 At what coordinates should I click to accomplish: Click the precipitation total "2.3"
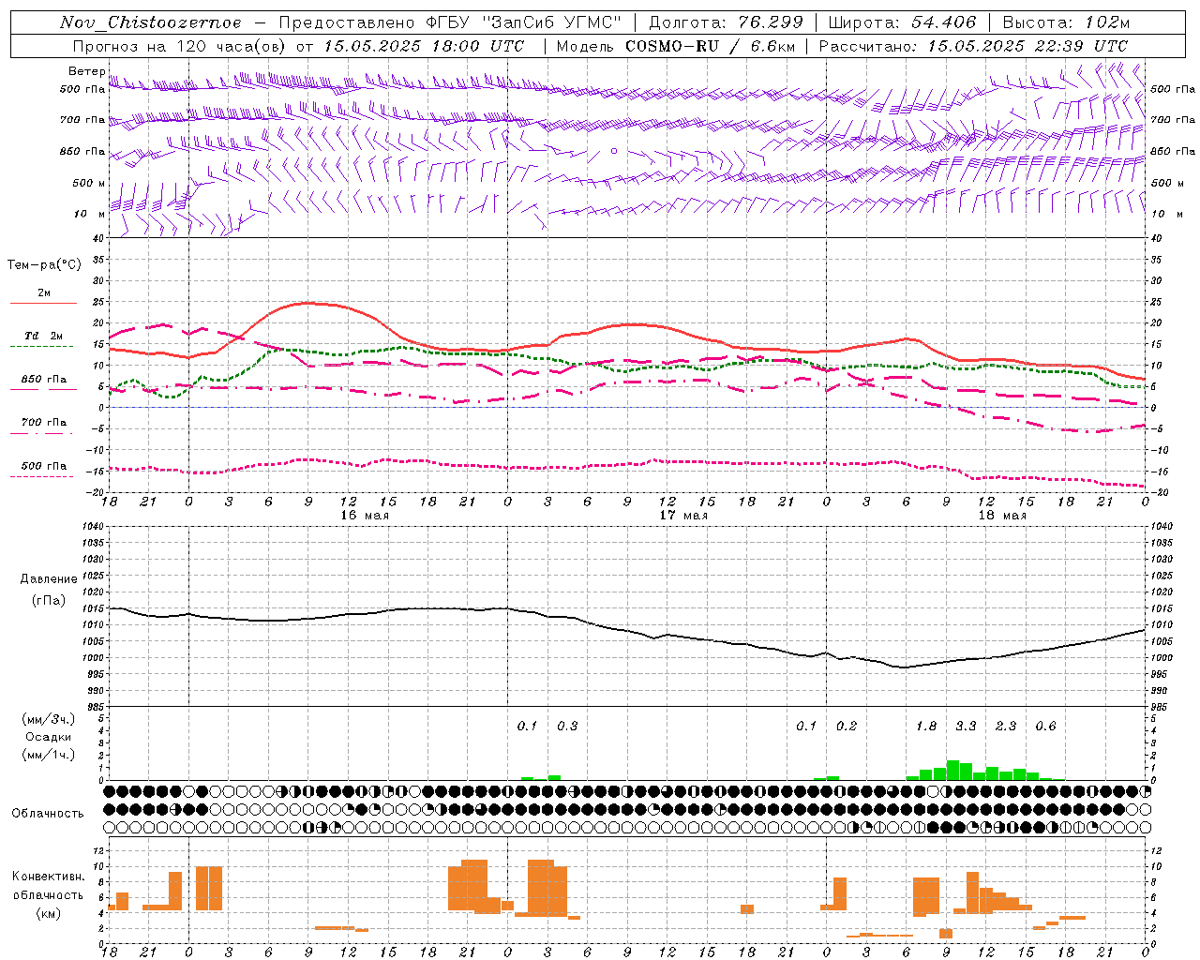pyautogui.click(x=1006, y=727)
